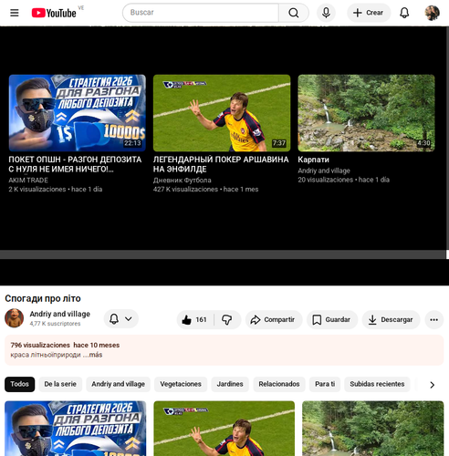Click the 4,77 K suscriptores text

(x=55, y=324)
